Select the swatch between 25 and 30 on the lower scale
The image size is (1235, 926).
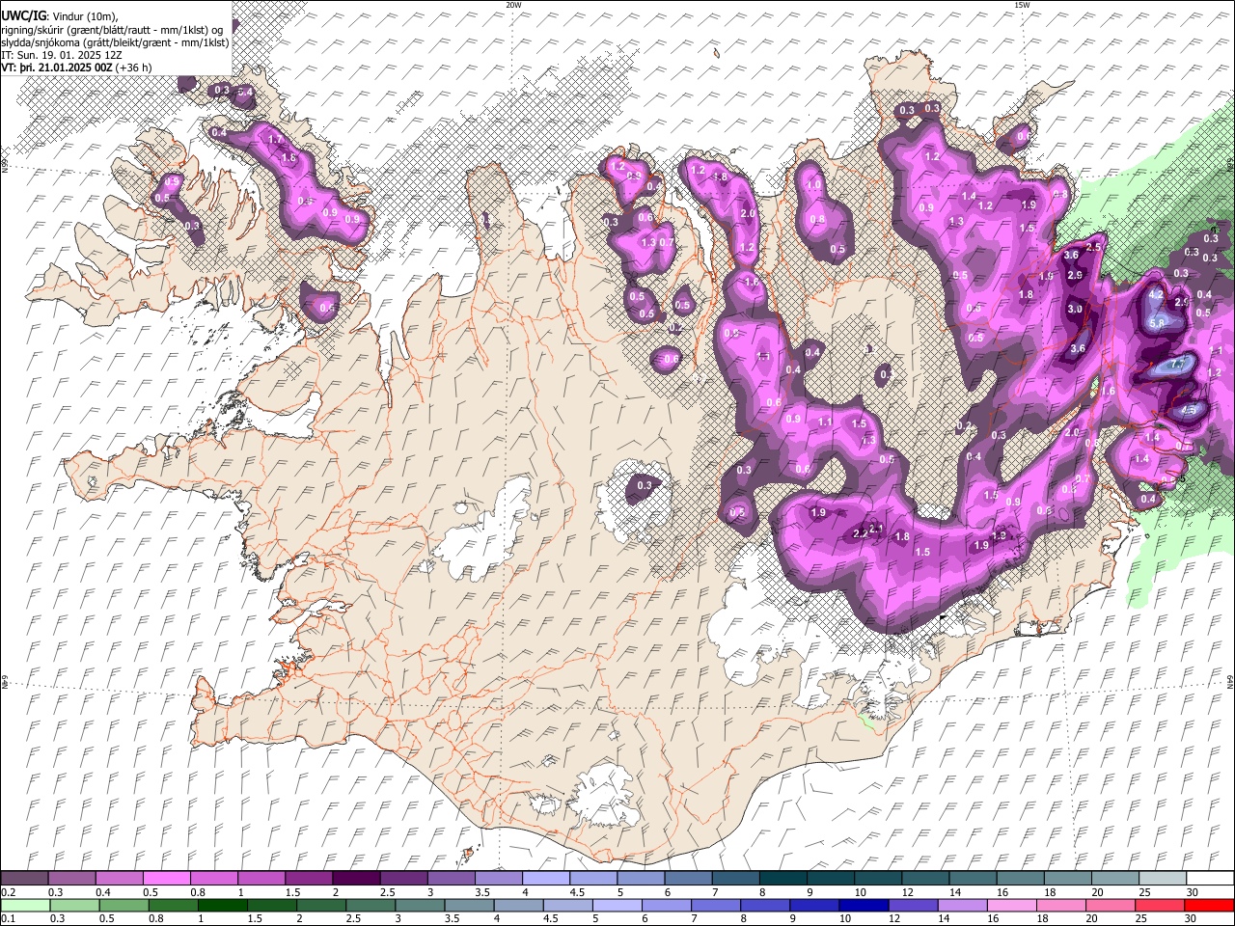[1159, 905]
